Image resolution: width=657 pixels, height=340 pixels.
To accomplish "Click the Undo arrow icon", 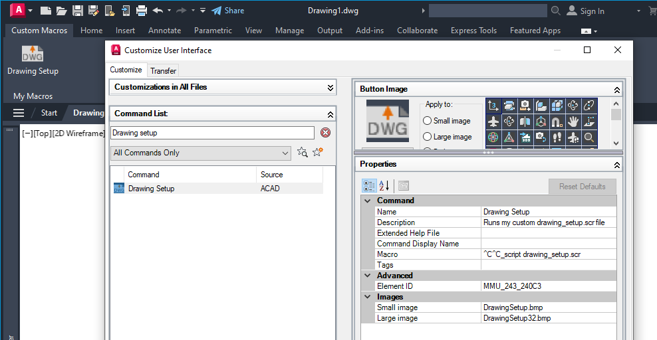I will [158, 11].
